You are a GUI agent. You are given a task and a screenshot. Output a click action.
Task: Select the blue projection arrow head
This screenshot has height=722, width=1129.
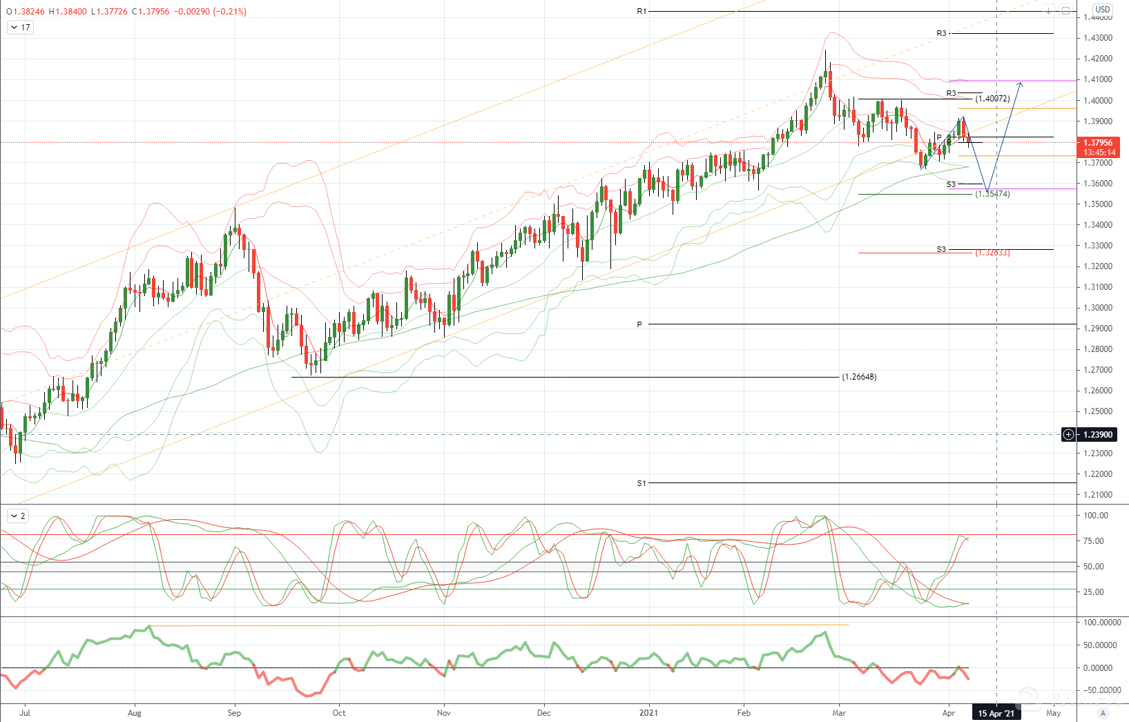pos(1019,84)
